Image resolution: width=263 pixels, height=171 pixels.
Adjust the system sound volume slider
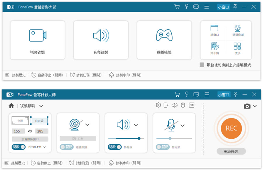click(x=126, y=139)
